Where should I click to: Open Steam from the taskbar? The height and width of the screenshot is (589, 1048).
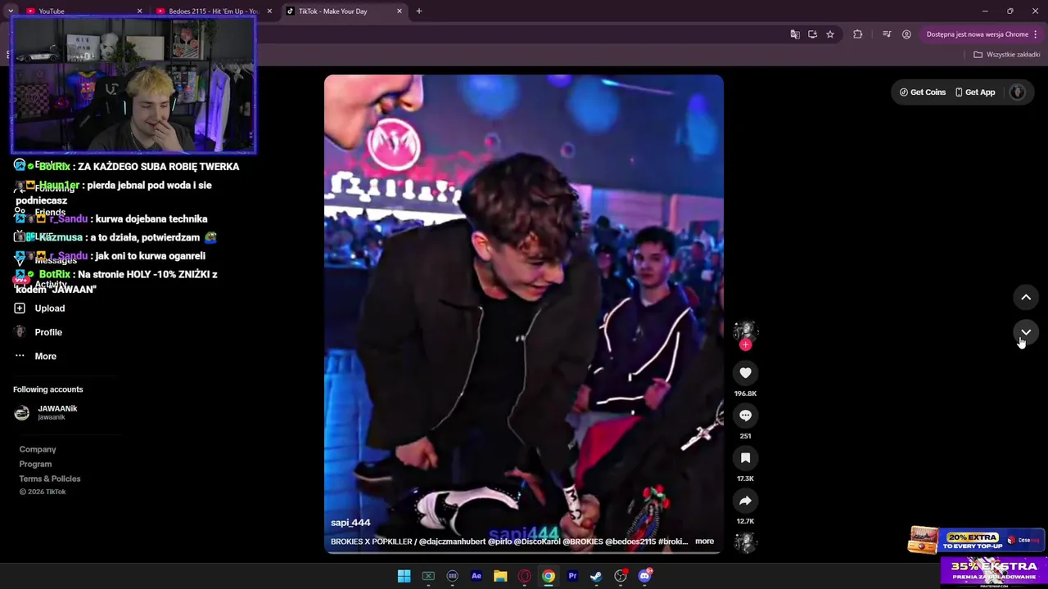[596, 576]
